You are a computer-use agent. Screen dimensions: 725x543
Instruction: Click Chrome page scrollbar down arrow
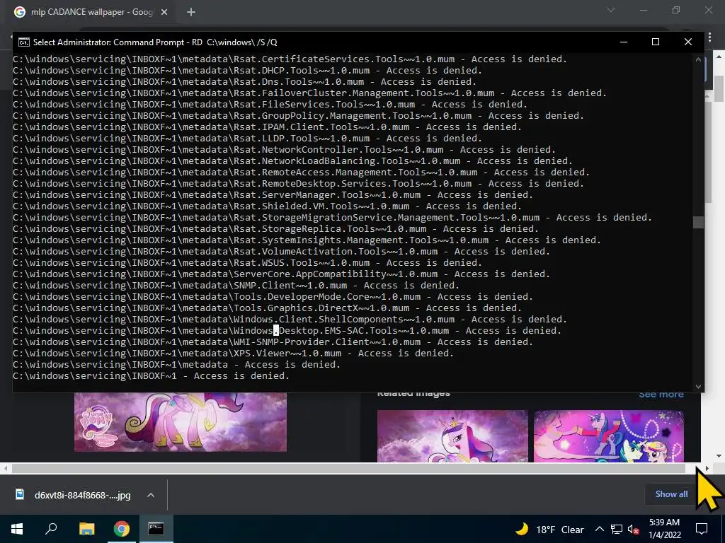click(719, 456)
